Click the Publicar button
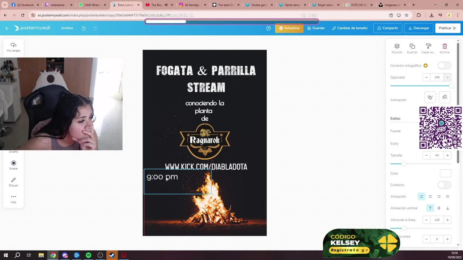Screen dimensions: 463x260 point(448,28)
